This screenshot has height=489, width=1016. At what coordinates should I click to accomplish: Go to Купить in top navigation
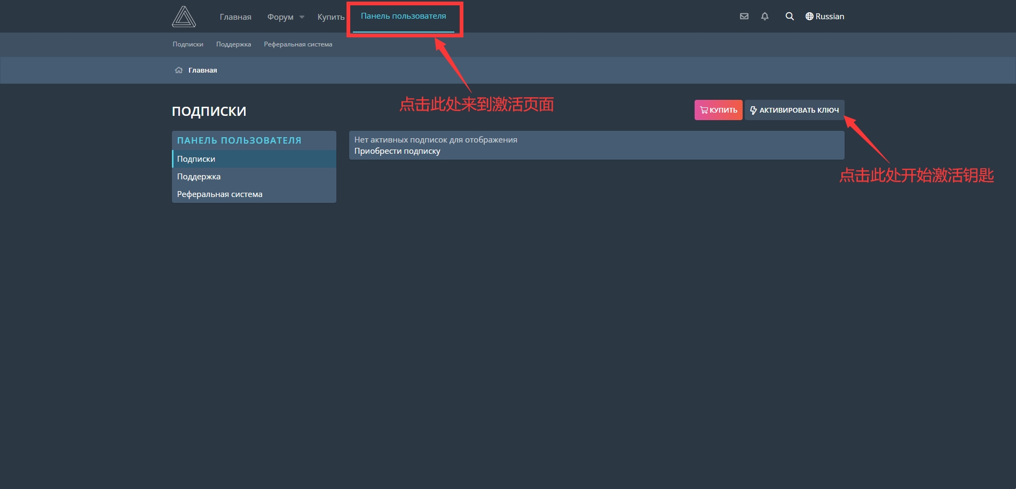pyautogui.click(x=330, y=17)
